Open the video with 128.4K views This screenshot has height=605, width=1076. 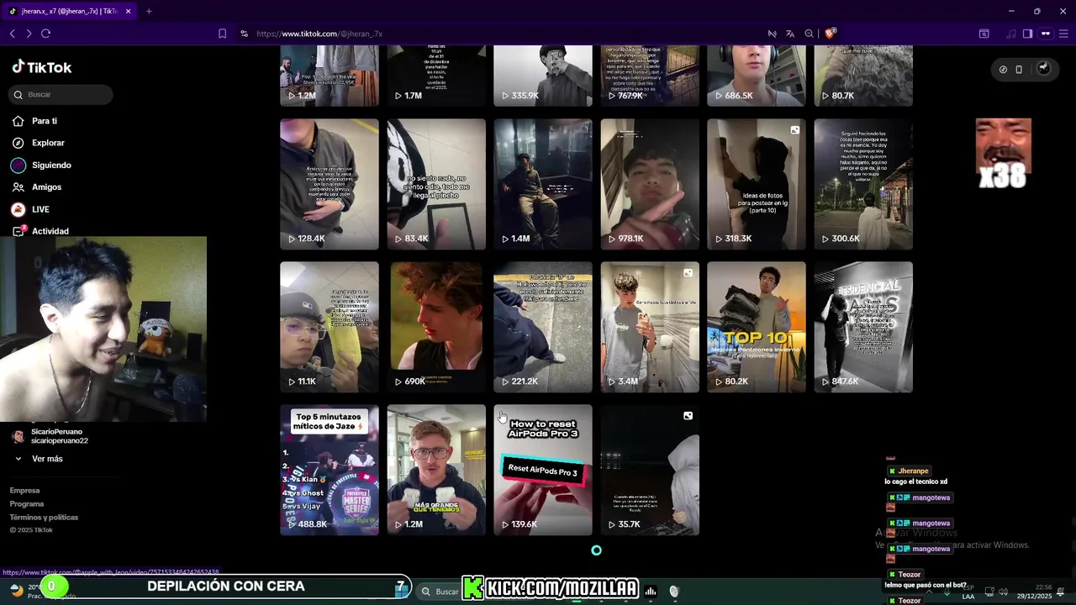click(330, 184)
